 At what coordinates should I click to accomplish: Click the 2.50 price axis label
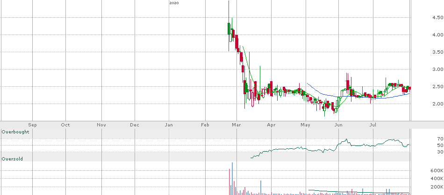coord(437,86)
